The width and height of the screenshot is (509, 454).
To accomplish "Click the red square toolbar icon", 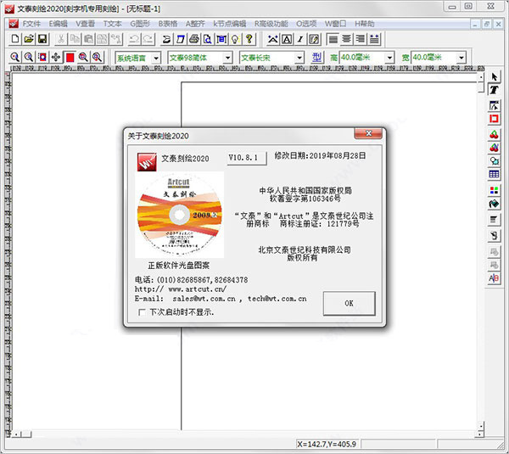I will click(x=70, y=57).
